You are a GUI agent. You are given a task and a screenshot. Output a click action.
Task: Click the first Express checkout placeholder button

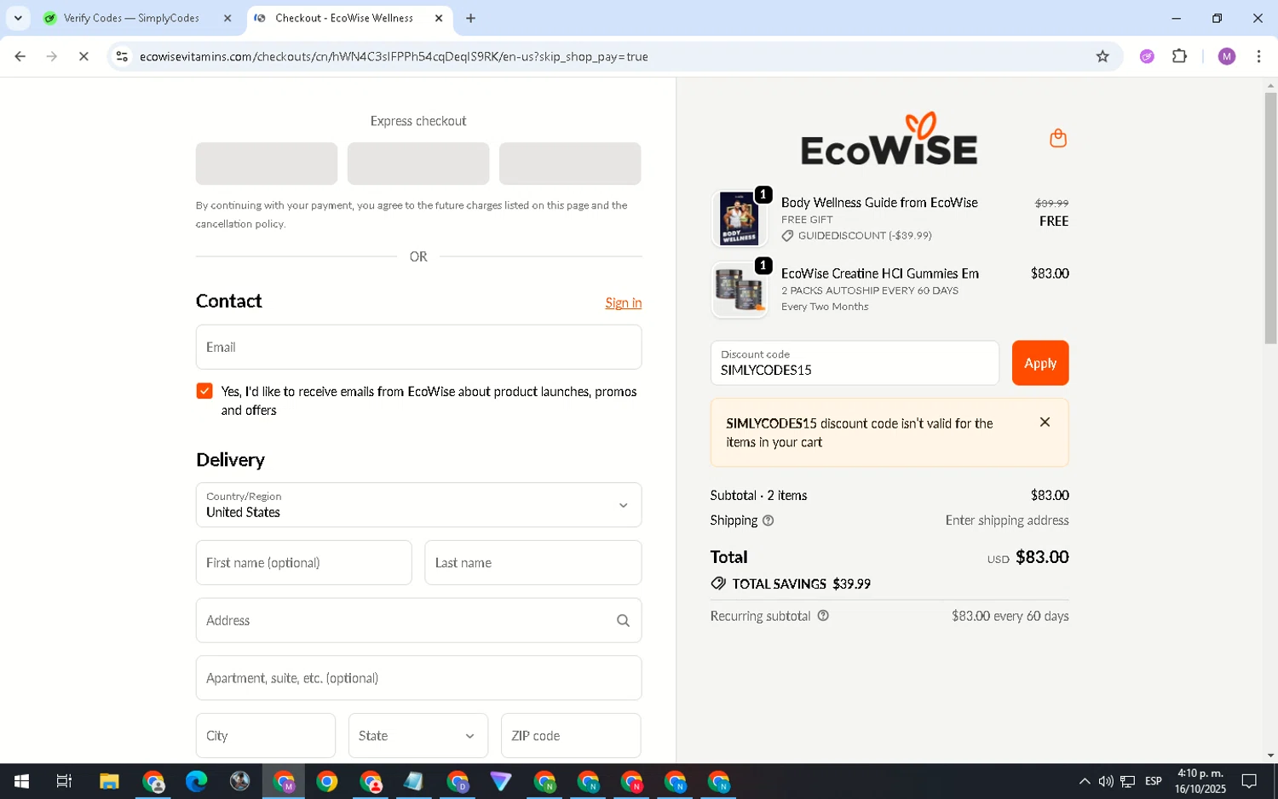pyautogui.click(x=267, y=164)
